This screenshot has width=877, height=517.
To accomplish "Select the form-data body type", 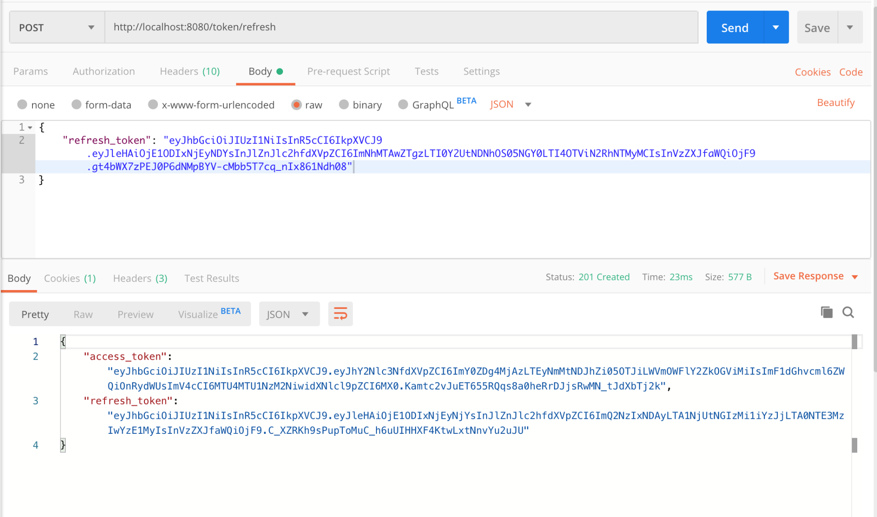I will click(x=101, y=104).
